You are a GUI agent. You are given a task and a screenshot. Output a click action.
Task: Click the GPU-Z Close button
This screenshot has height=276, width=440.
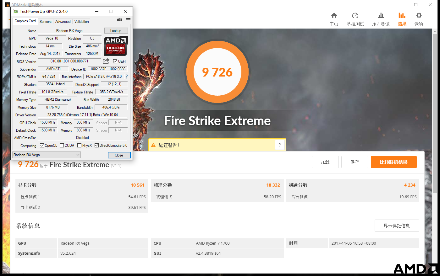click(119, 155)
